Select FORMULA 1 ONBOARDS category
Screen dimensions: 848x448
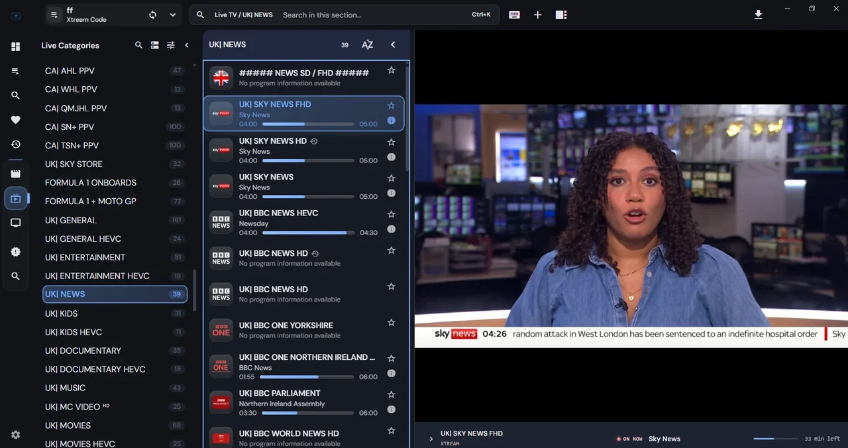pos(114,182)
